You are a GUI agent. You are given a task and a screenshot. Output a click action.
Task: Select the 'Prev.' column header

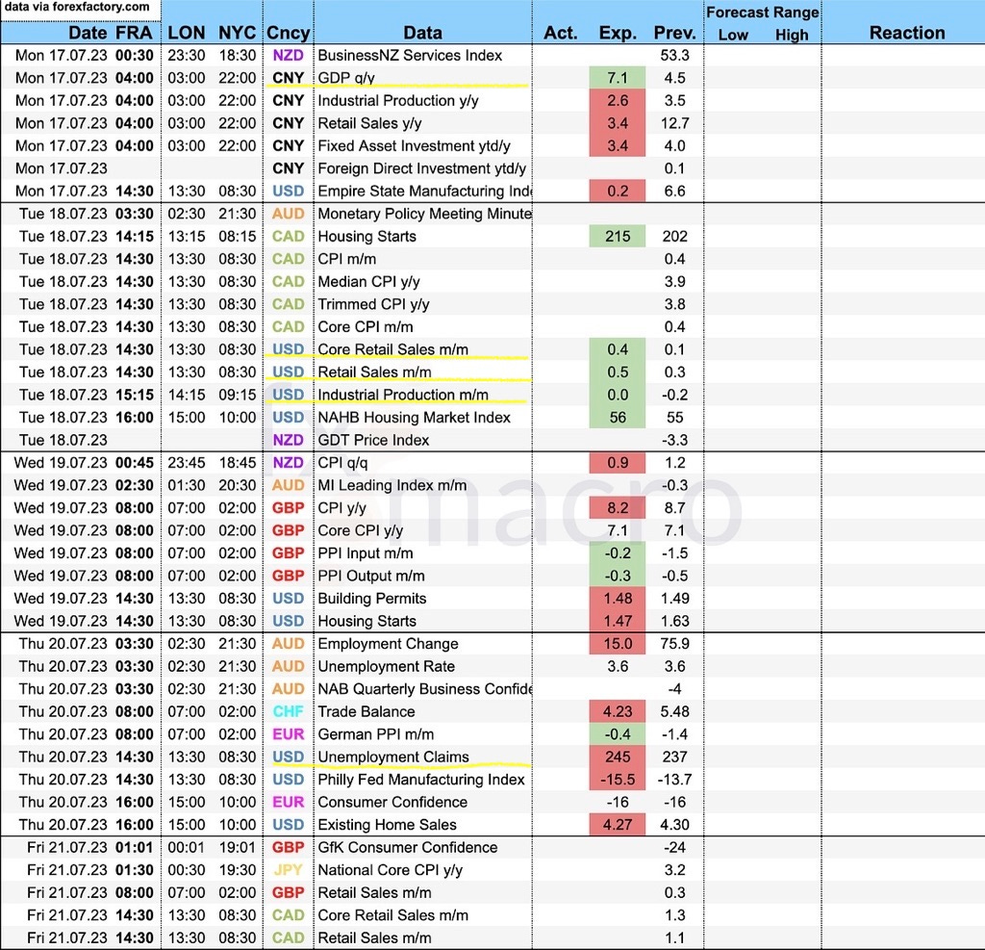point(674,33)
